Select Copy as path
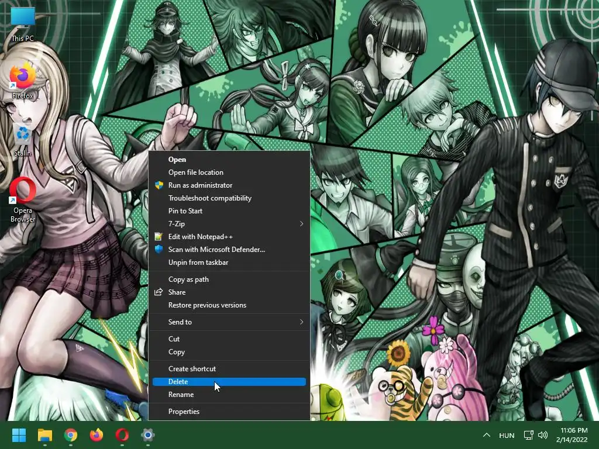This screenshot has height=449, width=599. (229, 279)
